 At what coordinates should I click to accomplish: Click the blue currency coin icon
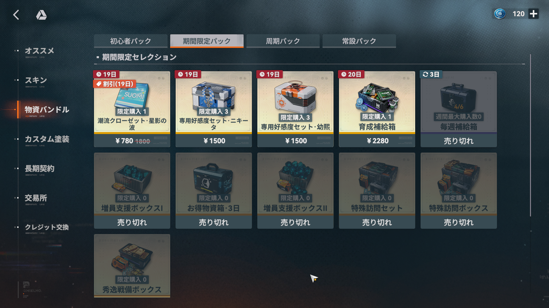tap(500, 14)
